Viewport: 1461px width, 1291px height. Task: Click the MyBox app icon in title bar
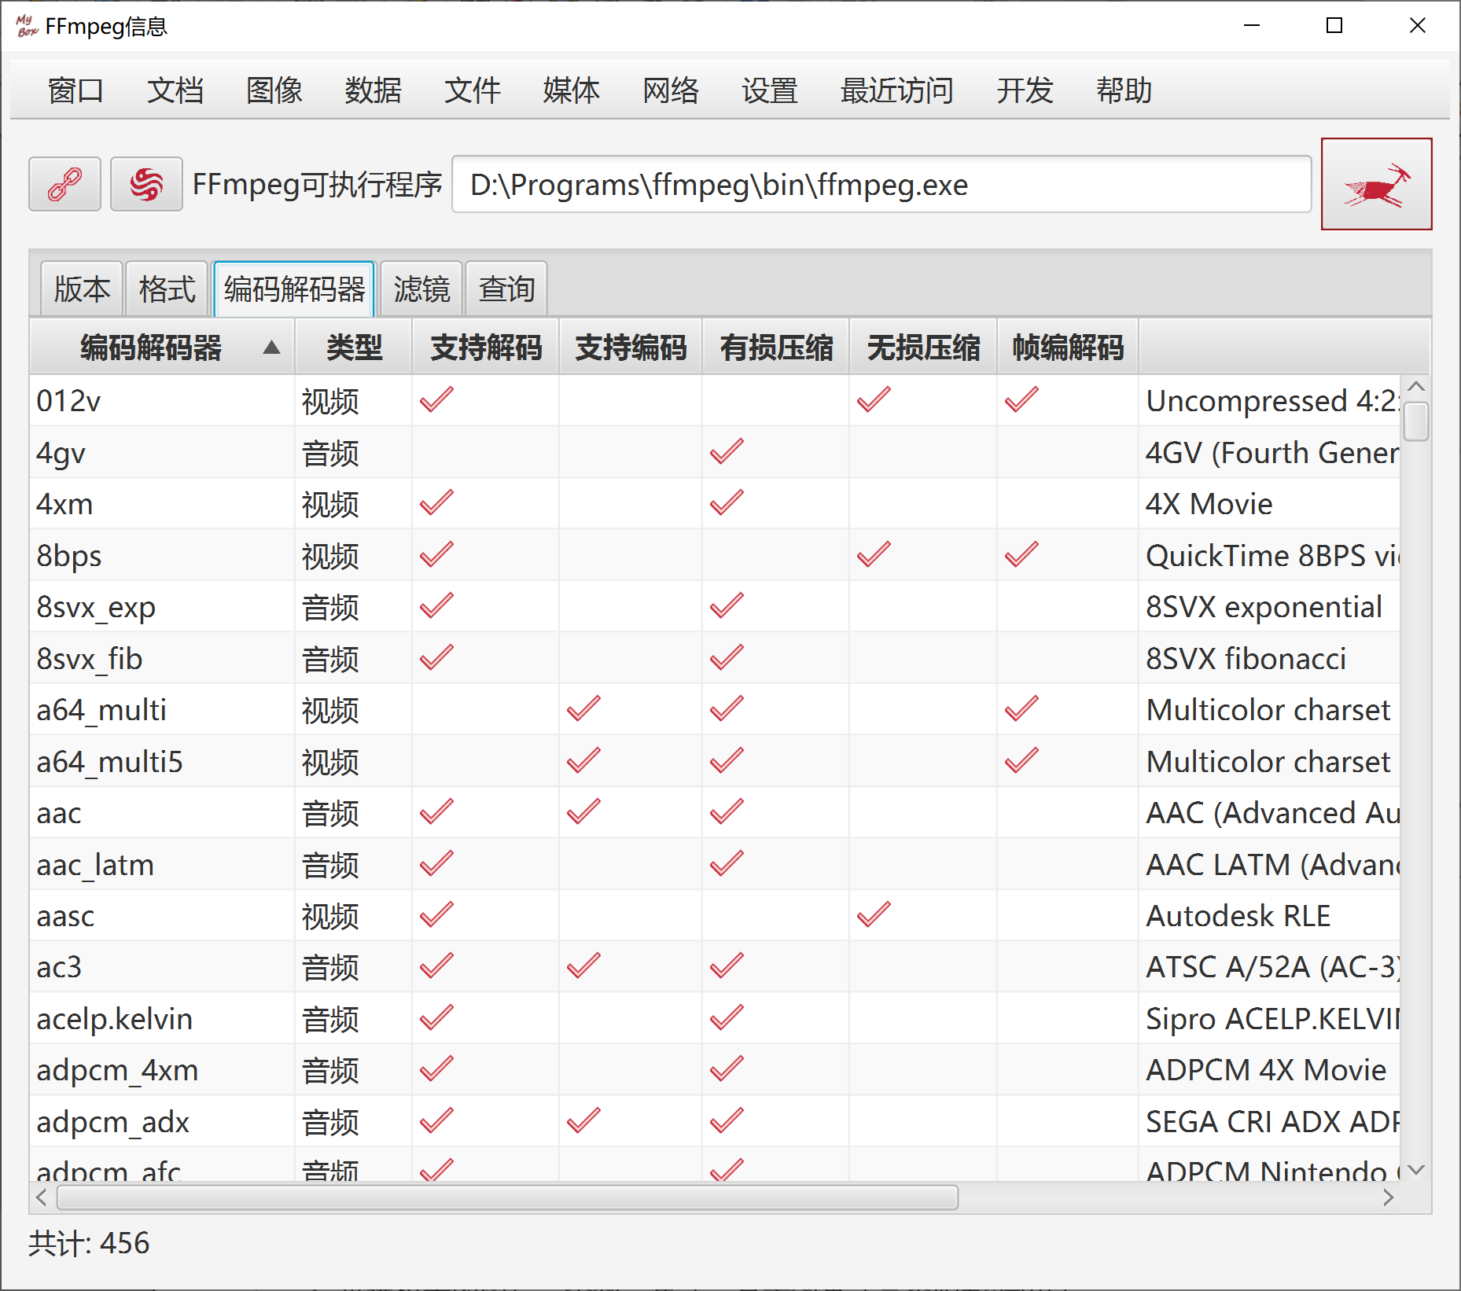[27, 26]
